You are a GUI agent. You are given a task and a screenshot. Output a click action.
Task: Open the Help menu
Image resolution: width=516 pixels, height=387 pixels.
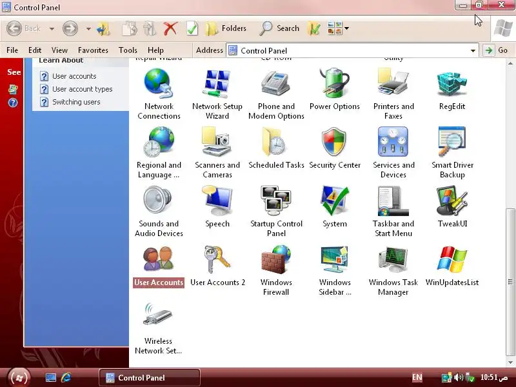pyautogui.click(x=155, y=50)
